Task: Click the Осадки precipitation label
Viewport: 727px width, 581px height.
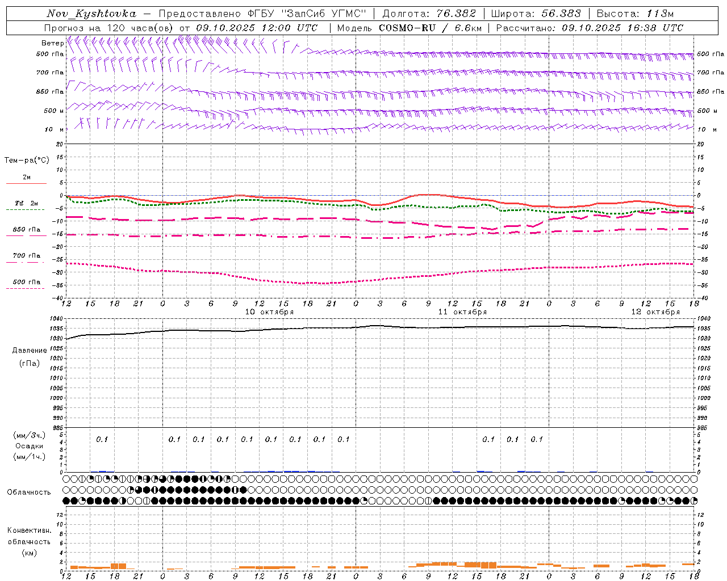Action: click(30, 446)
